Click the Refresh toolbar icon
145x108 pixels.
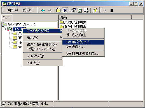pos(80,10)
